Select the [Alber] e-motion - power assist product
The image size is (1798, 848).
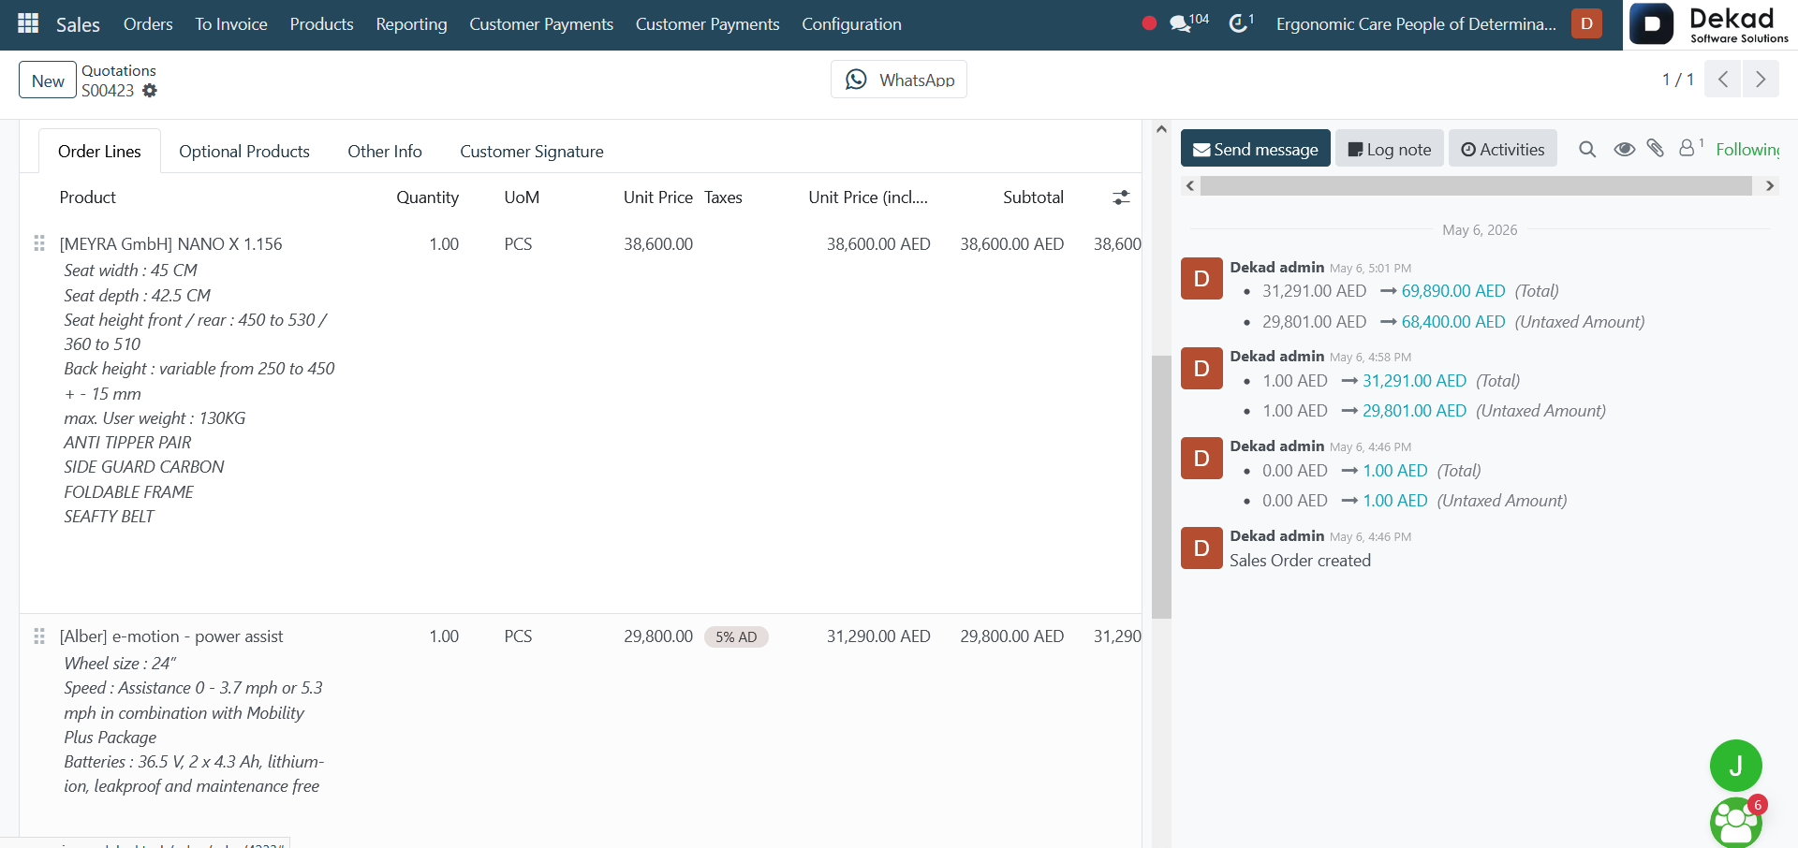[171, 636]
